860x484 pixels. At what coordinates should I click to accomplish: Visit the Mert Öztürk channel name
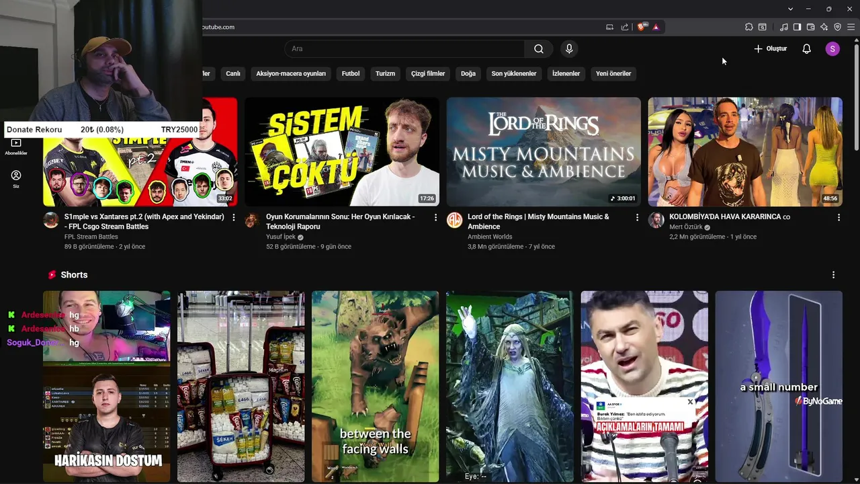click(x=685, y=227)
